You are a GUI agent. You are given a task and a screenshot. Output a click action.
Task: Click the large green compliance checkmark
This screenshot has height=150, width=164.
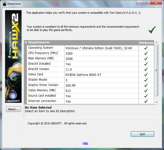pyautogui.click(x=152, y=30)
